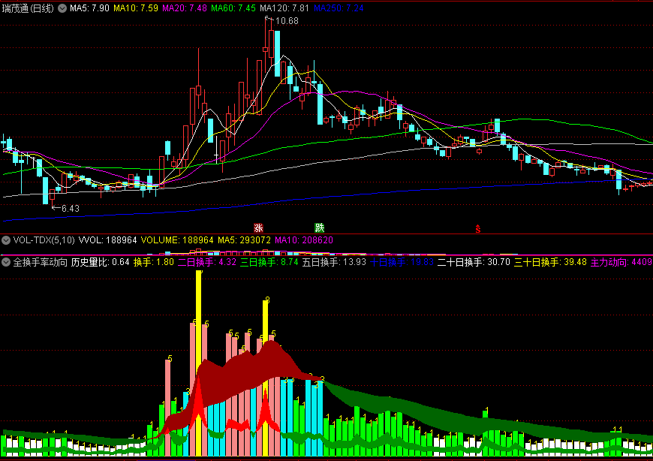
Task: Click the 6.43 low price label
Action: pos(71,208)
